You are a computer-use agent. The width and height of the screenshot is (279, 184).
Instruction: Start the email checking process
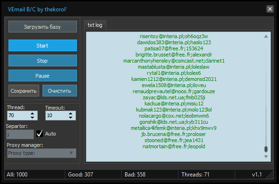click(42, 46)
